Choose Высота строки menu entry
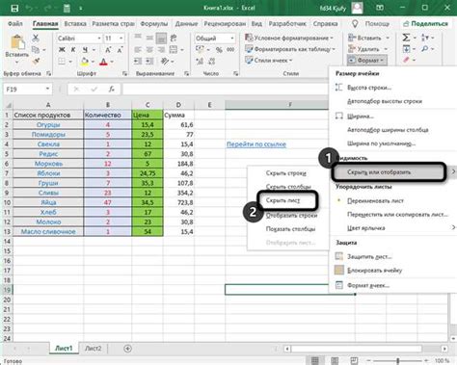The height and width of the screenshot is (365, 457). click(x=369, y=88)
